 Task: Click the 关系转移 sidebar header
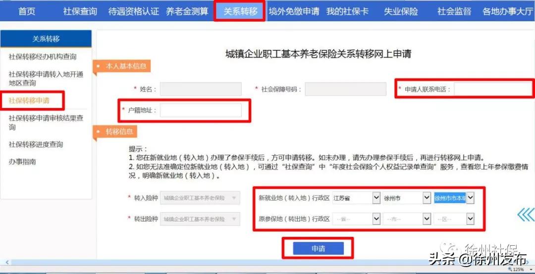46,39
